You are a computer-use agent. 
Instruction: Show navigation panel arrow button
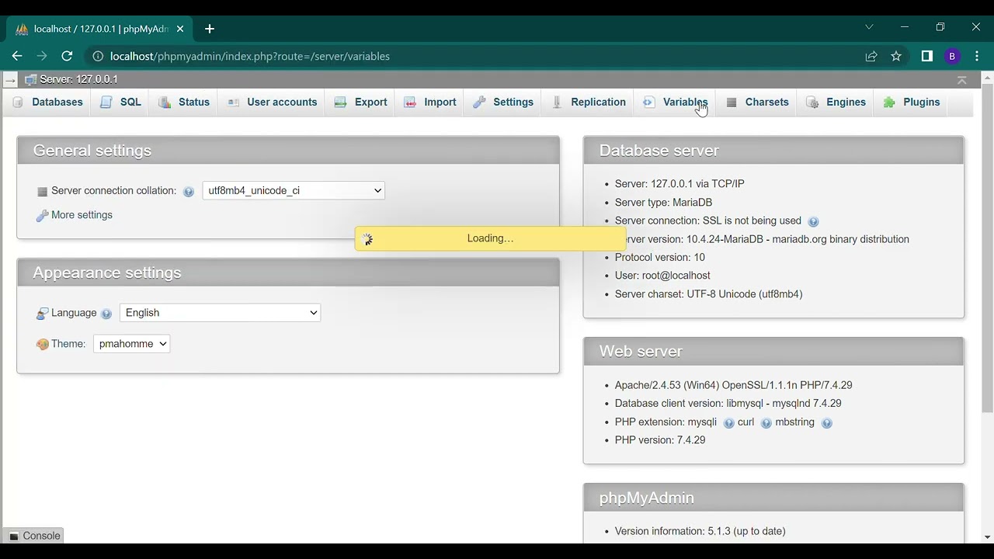(x=10, y=80)
